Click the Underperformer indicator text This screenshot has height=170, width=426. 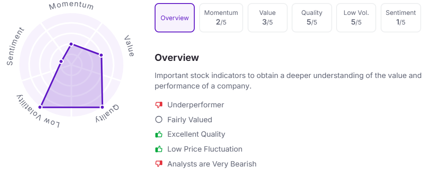pyautogui.click(x=196, y=105)
